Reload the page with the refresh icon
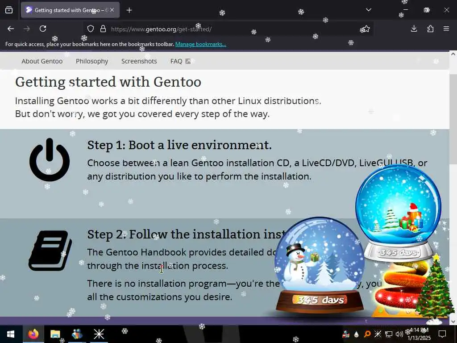Screen dimensions: 457x343 pos(43,29)
